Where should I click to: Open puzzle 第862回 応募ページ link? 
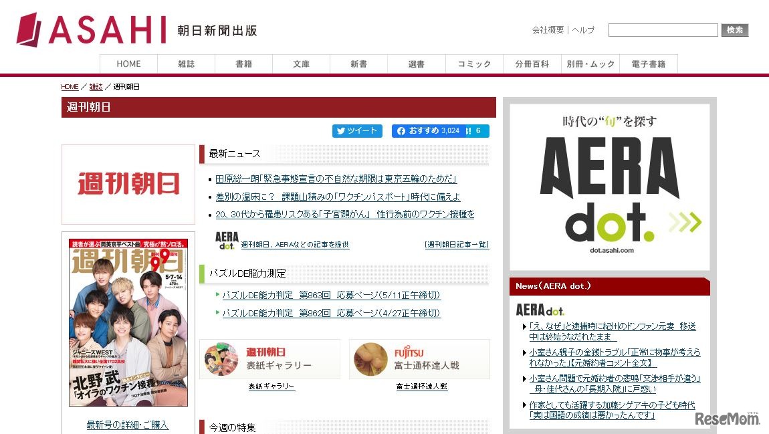coord(331,313)
